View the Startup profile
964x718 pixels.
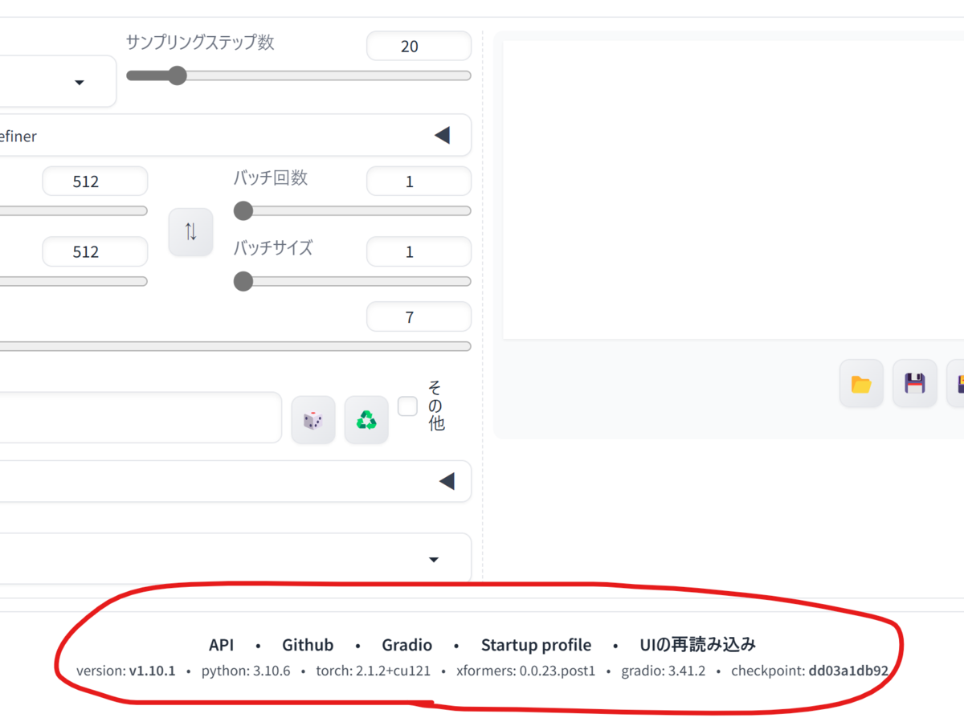[x=536, y=644]
